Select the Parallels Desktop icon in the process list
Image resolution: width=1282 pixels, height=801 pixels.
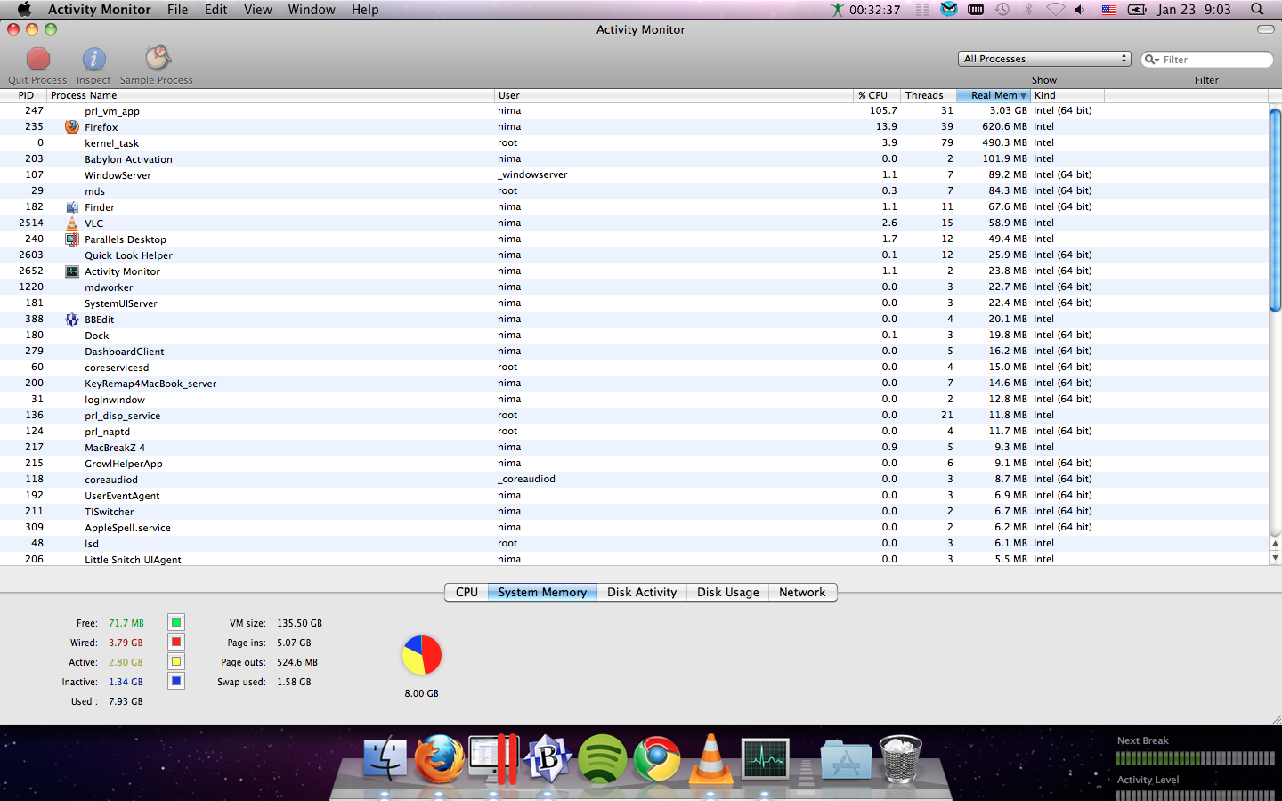(x=72, y=239)
